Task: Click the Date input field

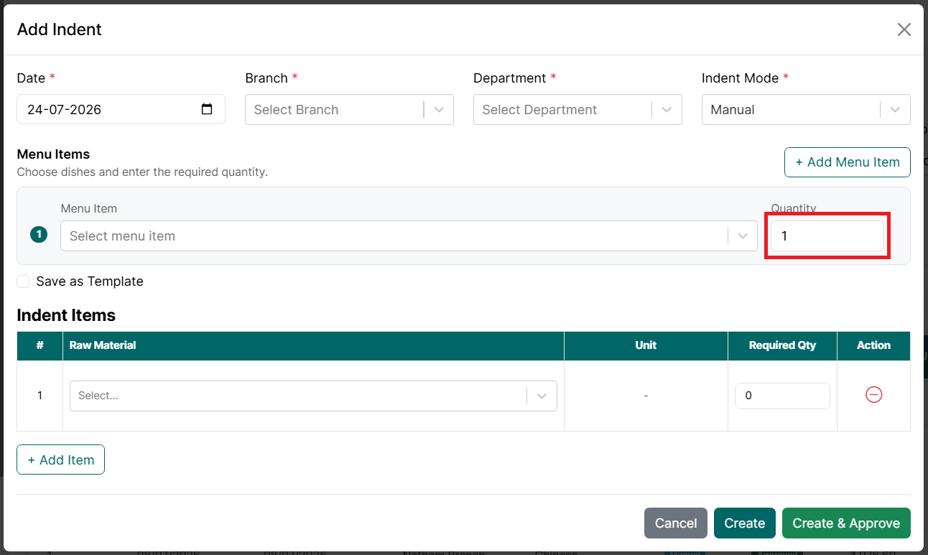Action: [x=121, y=109]
